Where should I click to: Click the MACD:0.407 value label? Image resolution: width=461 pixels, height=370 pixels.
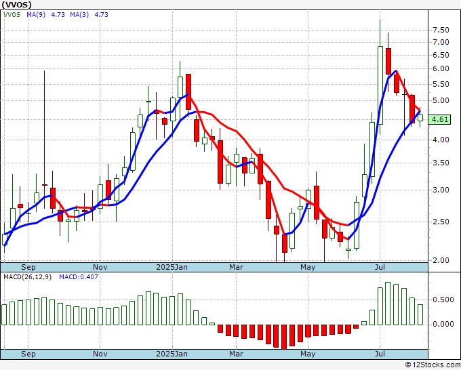[x=79, y=277]
